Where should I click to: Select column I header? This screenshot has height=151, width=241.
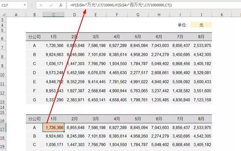coord(180,14)
